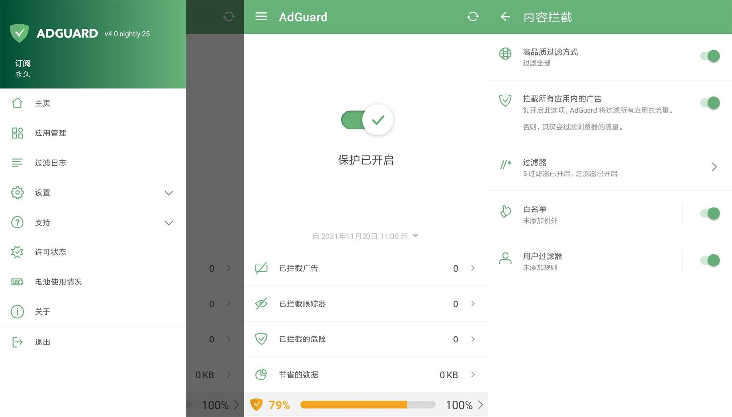Open the hamburger menu in AdGuard toolbar
732x417 pixels.
[261, 17]
